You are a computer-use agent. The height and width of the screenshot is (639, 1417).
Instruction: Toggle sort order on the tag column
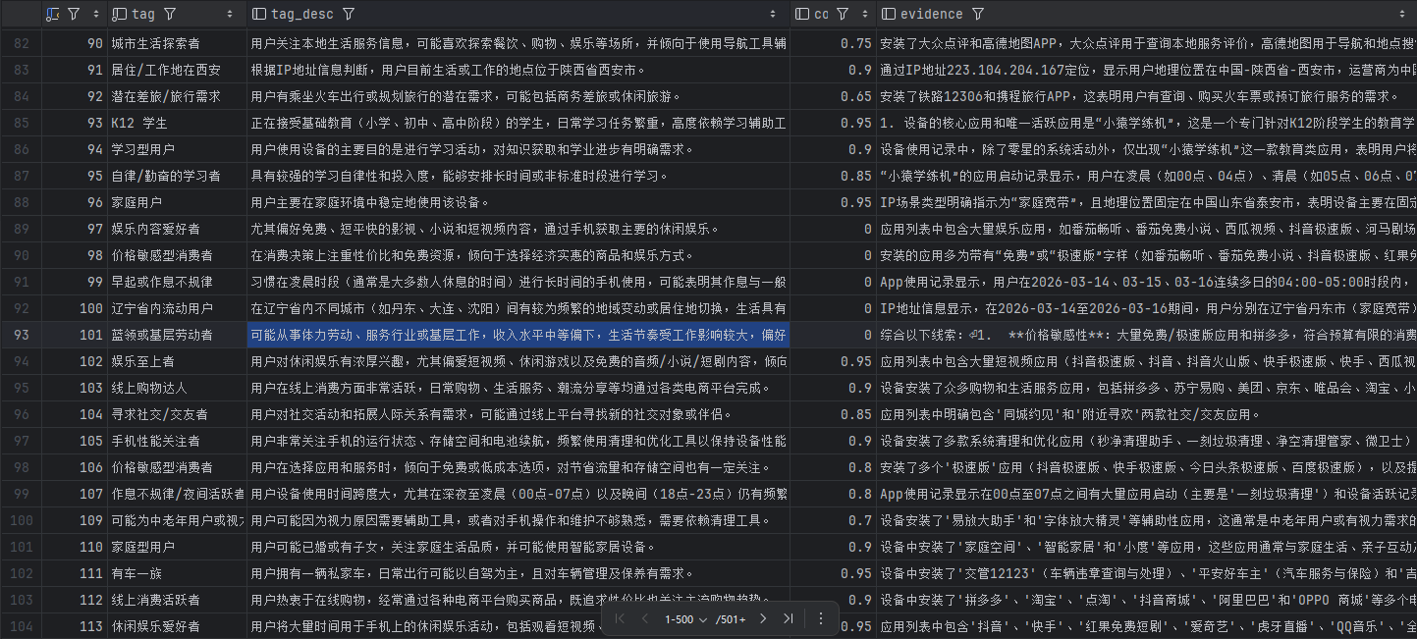pos(231,14)
